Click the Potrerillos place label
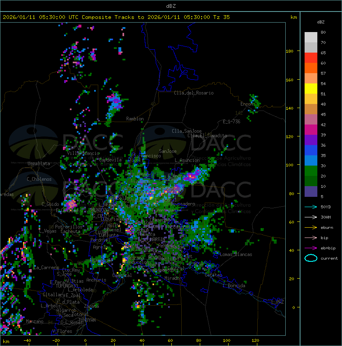342x346 pixels. (x=69, y=227)
